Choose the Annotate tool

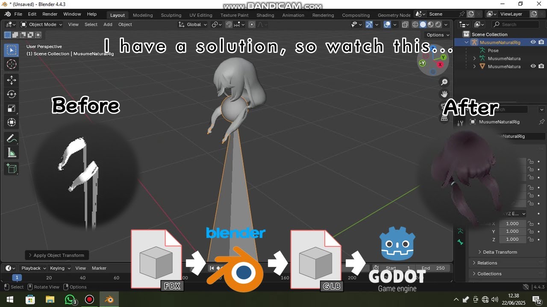click(12, 138)
